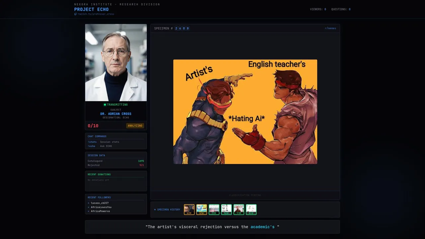Select the 0/10 rating score

coord(93,126)
